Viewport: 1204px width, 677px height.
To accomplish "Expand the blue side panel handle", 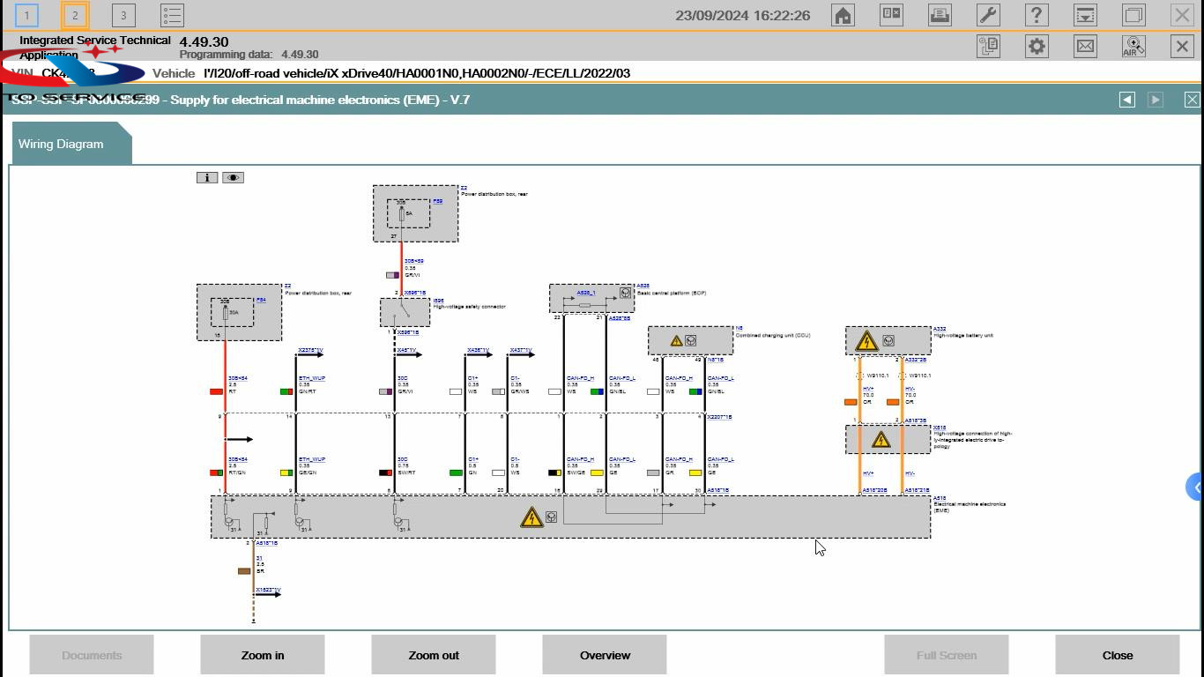I will click(1195, 487).
